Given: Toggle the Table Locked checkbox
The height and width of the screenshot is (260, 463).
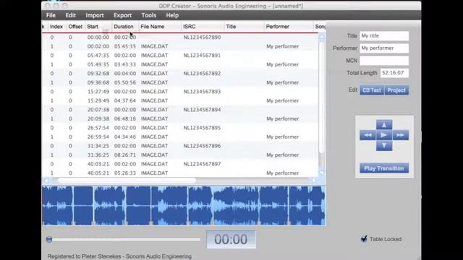Looking at the screenshot, I should pyautogui.click(x=364, y=239).
